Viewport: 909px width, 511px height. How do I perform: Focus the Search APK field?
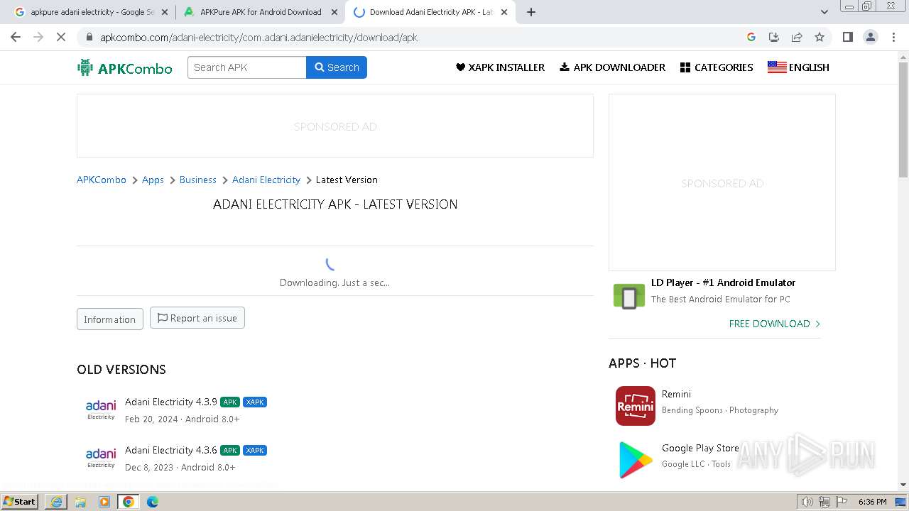247,67
